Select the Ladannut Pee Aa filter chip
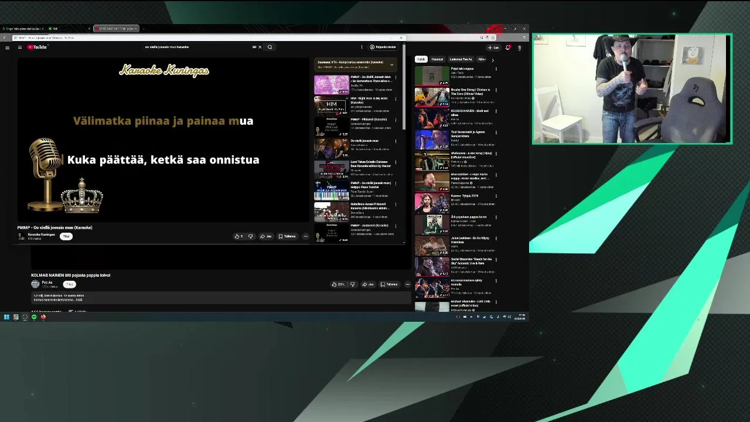750x422 pixels. click(x=461, y=59)
